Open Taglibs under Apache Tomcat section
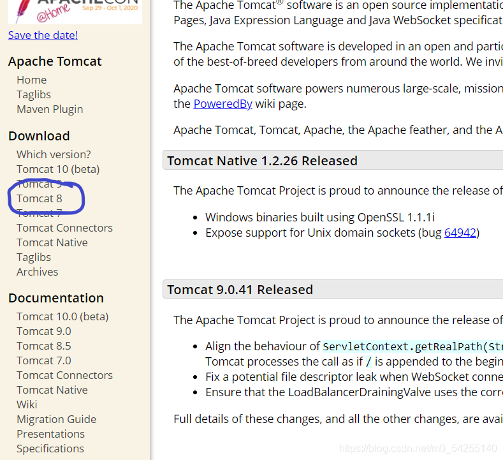 pos(34,94)
